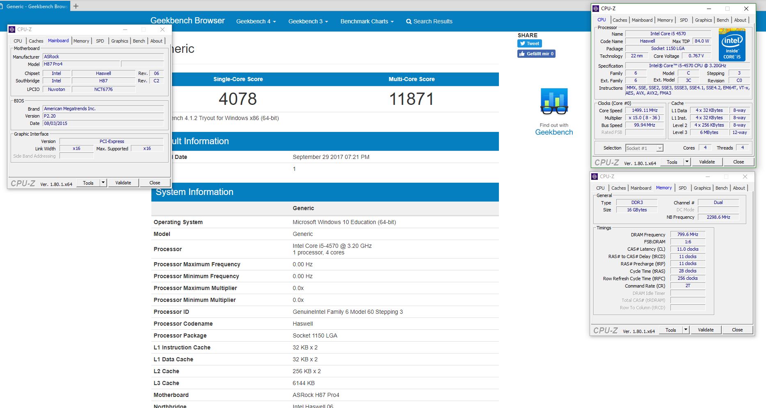Expand the Geekbench 3 menu

tap(308, 21)
